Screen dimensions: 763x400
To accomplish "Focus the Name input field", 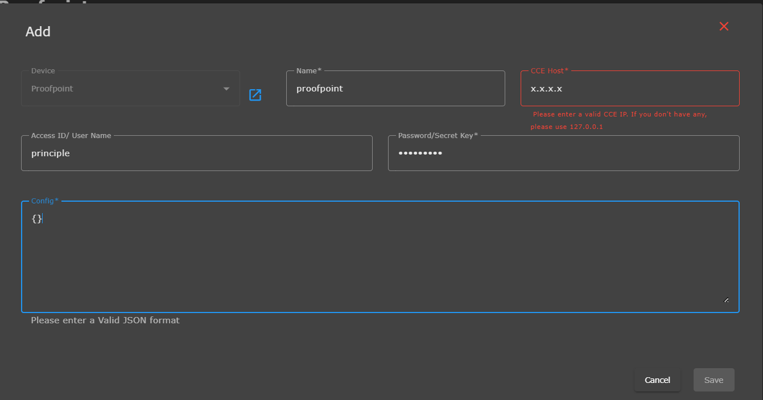I will coord(395,89).
